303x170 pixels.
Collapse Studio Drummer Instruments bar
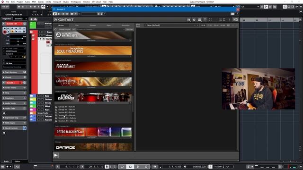[93, 103]
